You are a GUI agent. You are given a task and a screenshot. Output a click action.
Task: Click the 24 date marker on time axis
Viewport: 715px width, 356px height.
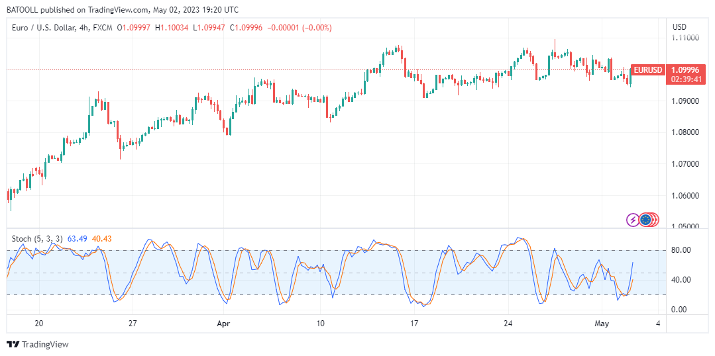[x=508, y=324]
